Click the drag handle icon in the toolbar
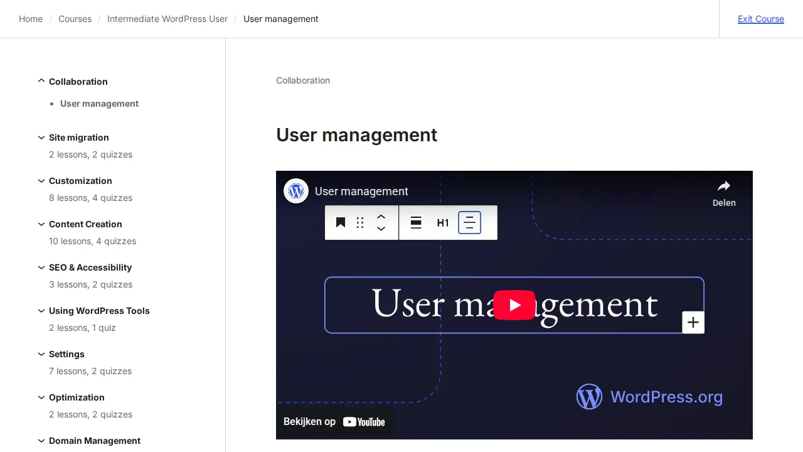The image size is (803, 452). tap(359, 222)
